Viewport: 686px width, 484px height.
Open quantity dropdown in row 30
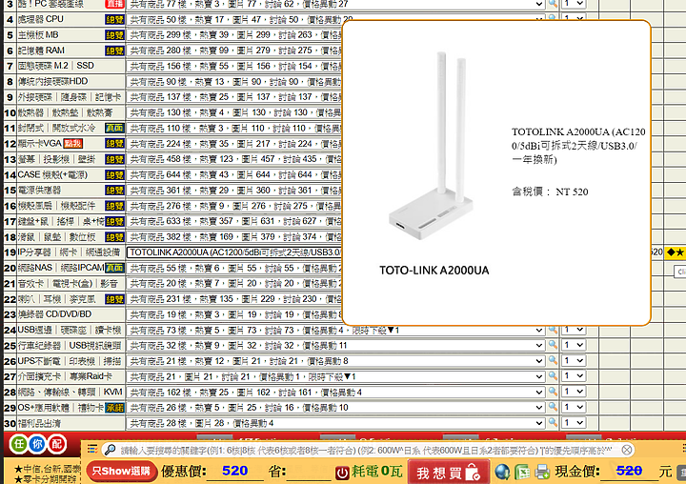click(574, 423)
